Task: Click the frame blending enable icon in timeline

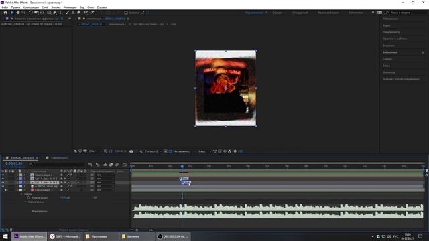Action: [111, 165]
